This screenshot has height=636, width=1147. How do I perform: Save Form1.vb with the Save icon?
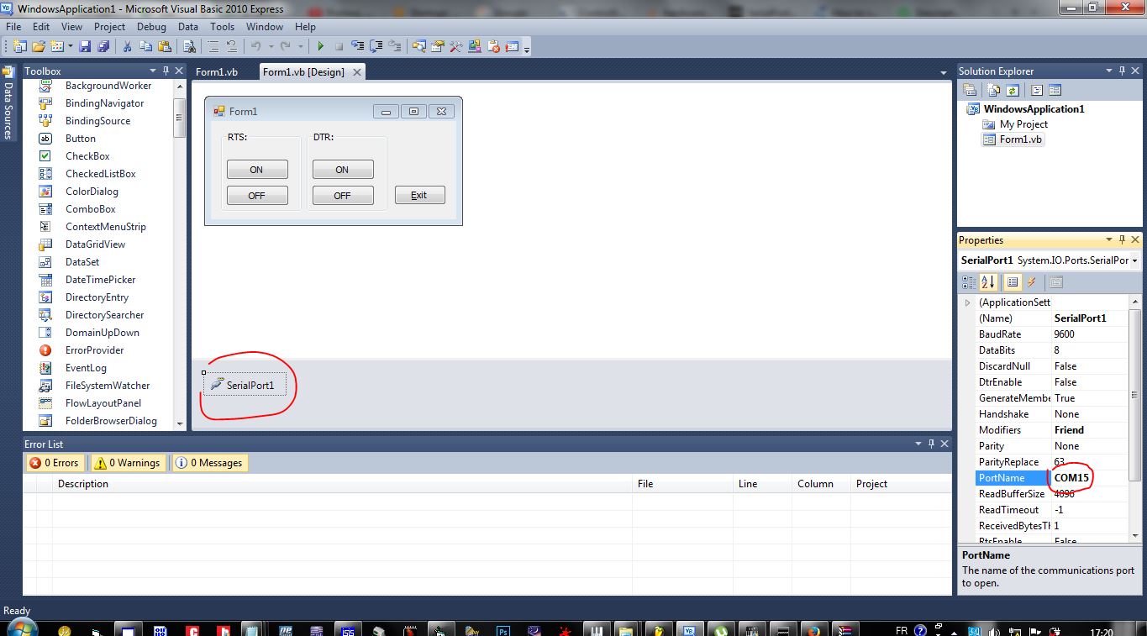[85, 46]
